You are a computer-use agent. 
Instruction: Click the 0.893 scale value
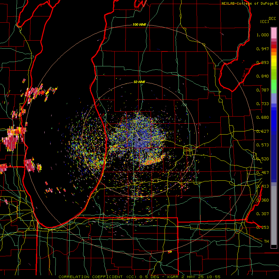(x=263, y=62)
